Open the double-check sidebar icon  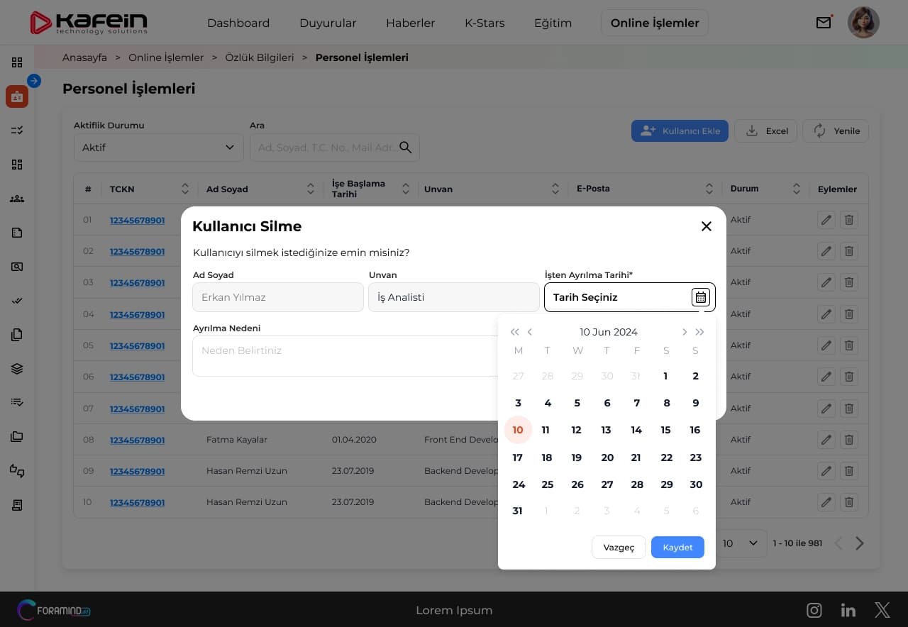17,301
